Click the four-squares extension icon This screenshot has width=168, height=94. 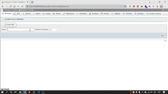150,6
